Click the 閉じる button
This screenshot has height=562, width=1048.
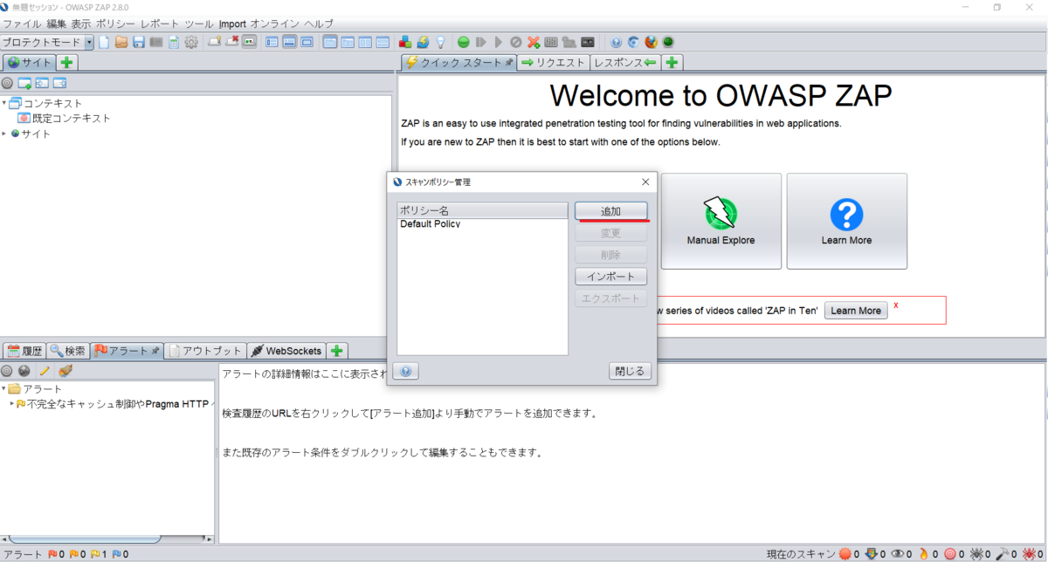630,371
